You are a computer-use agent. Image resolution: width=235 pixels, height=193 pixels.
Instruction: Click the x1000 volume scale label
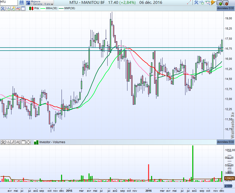[228, 186]
